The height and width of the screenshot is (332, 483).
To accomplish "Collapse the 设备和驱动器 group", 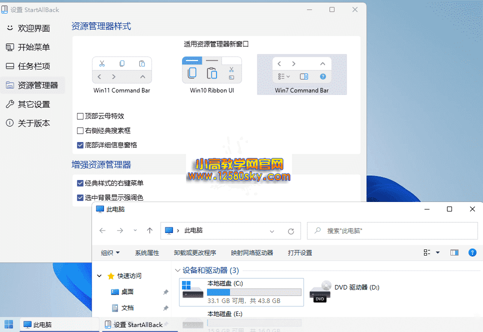I will [177, 270].
